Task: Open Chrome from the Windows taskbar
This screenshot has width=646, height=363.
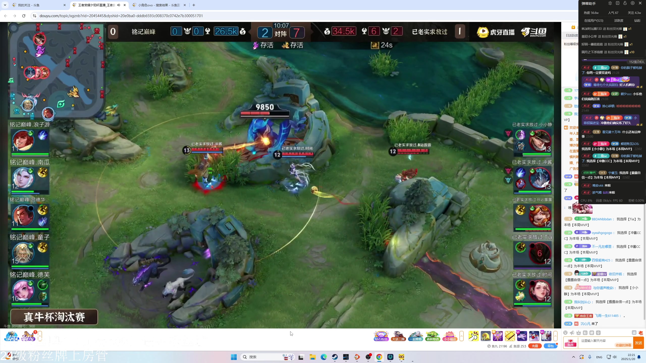Action: tap(379, 357)
